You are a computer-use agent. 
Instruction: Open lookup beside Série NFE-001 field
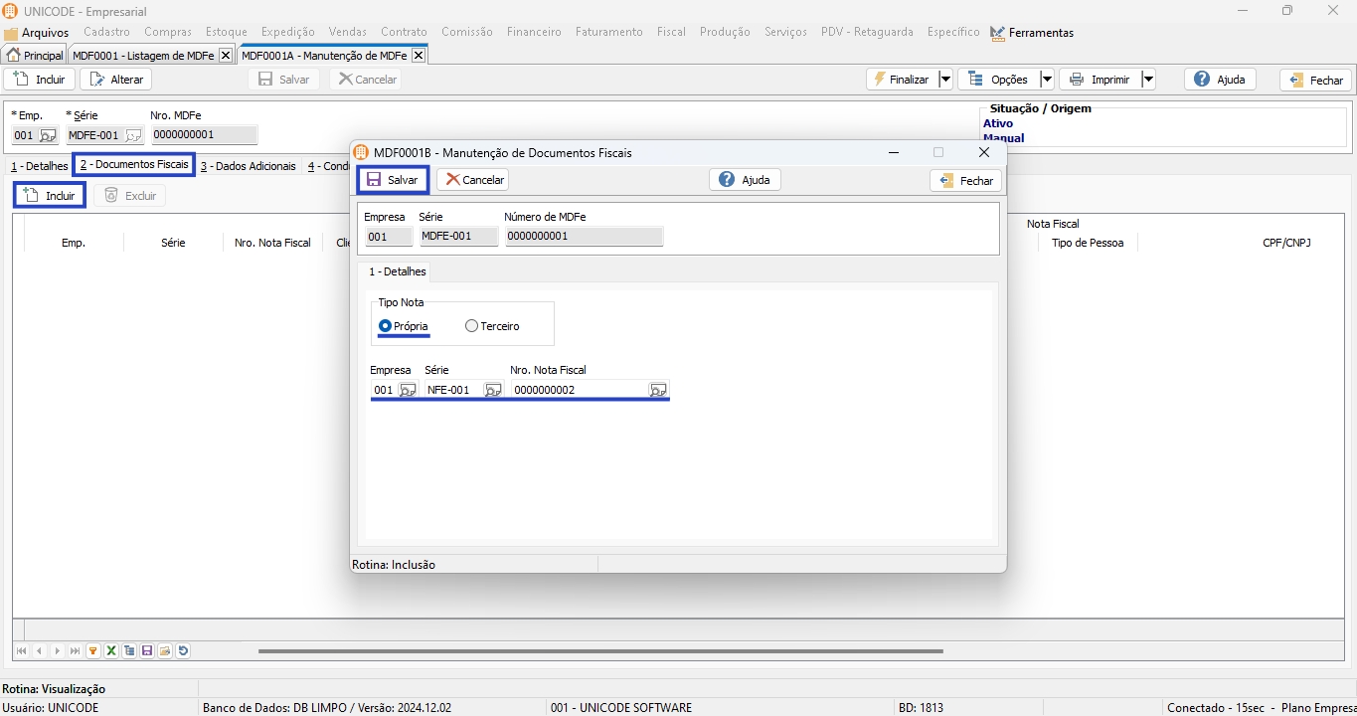[x=493, y=391]
